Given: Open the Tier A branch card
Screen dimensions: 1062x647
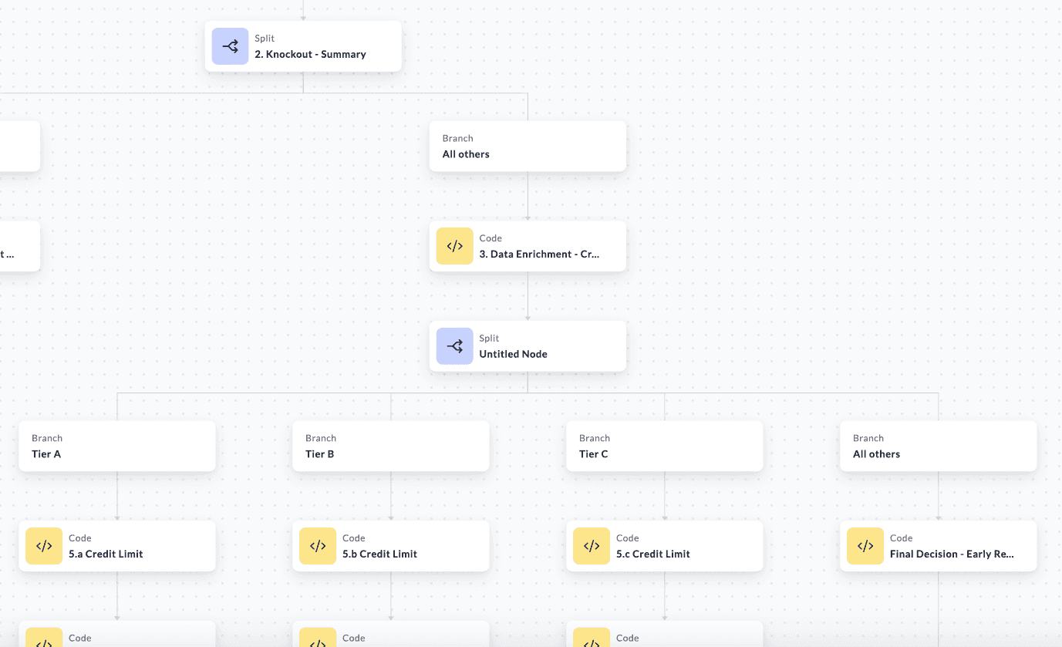Looking at the screenshot, I should [116, 446].
